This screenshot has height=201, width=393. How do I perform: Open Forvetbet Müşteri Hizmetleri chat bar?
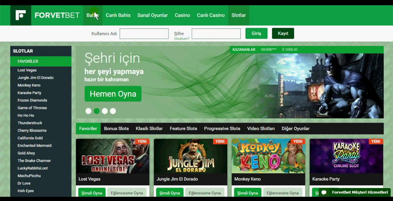(x=354, y=192)
